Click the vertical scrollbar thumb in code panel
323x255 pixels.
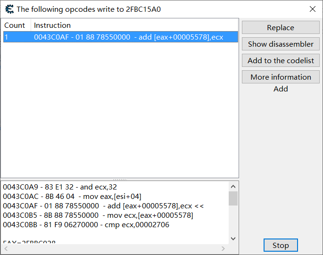(233, 198)
